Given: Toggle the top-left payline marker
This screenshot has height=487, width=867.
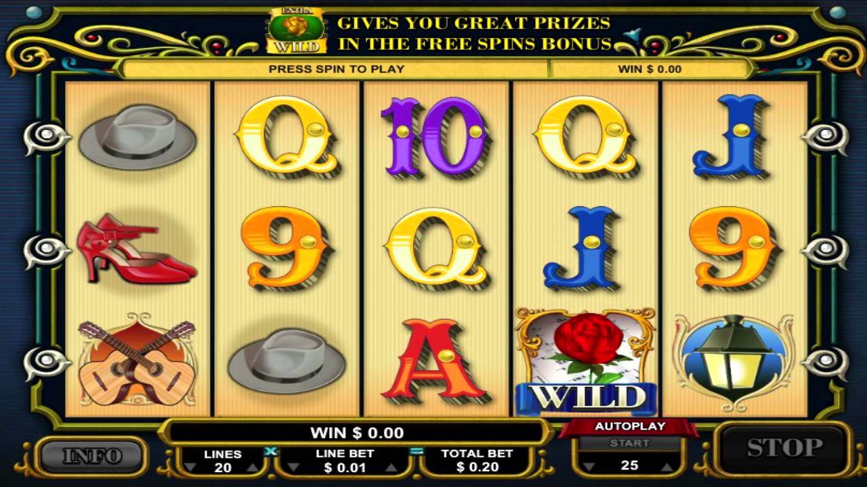Looking at the screenshot, I should pos(46,137).
